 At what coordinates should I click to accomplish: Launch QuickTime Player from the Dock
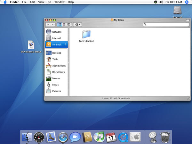tap(123, 137)
